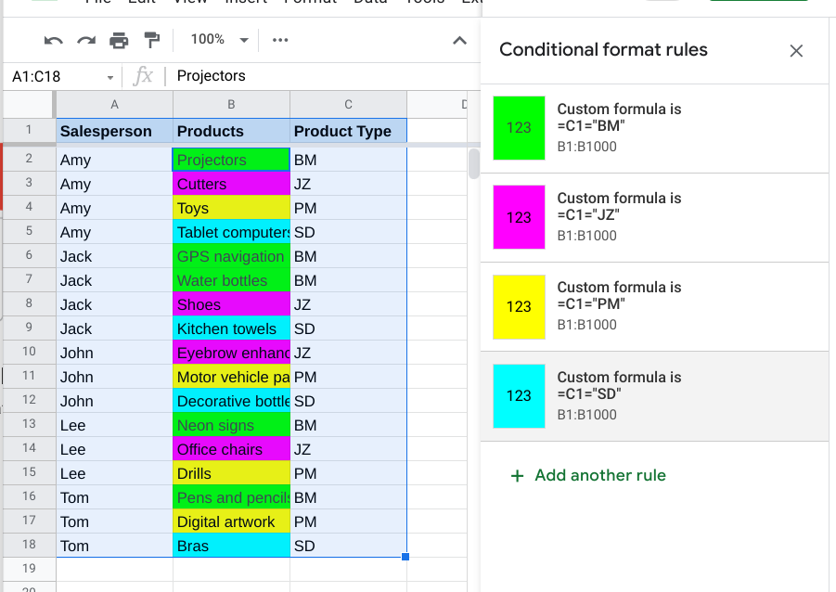Click the green 123 swatch
836x592 pixels.
click(x=519, y=128)
